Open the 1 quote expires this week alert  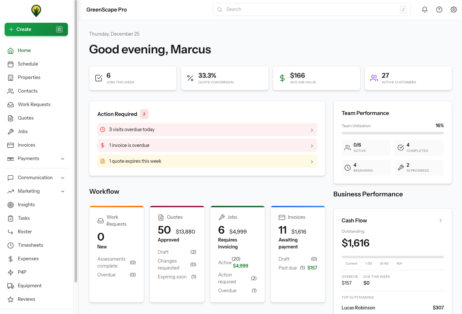[x=207, y=161]
